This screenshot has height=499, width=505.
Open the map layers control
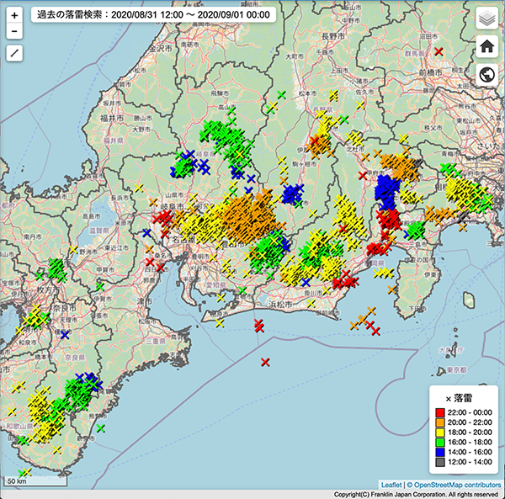point(486,19)
